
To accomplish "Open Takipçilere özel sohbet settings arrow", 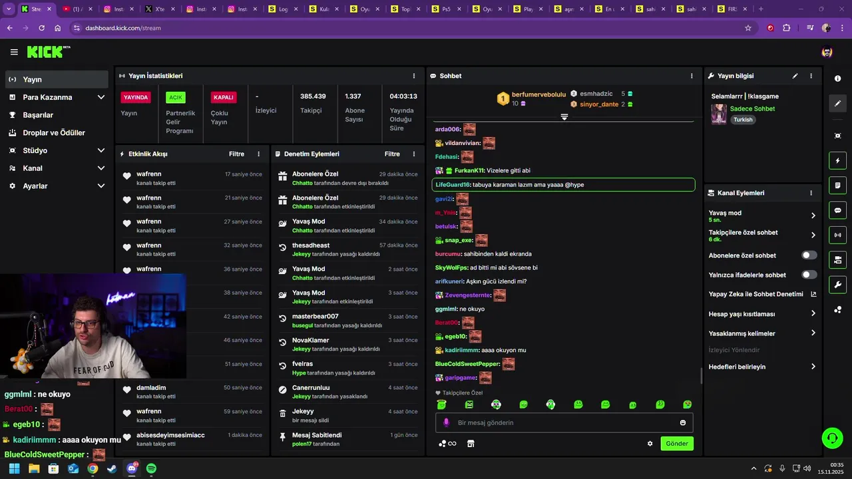I will click(x=813, y=235).
